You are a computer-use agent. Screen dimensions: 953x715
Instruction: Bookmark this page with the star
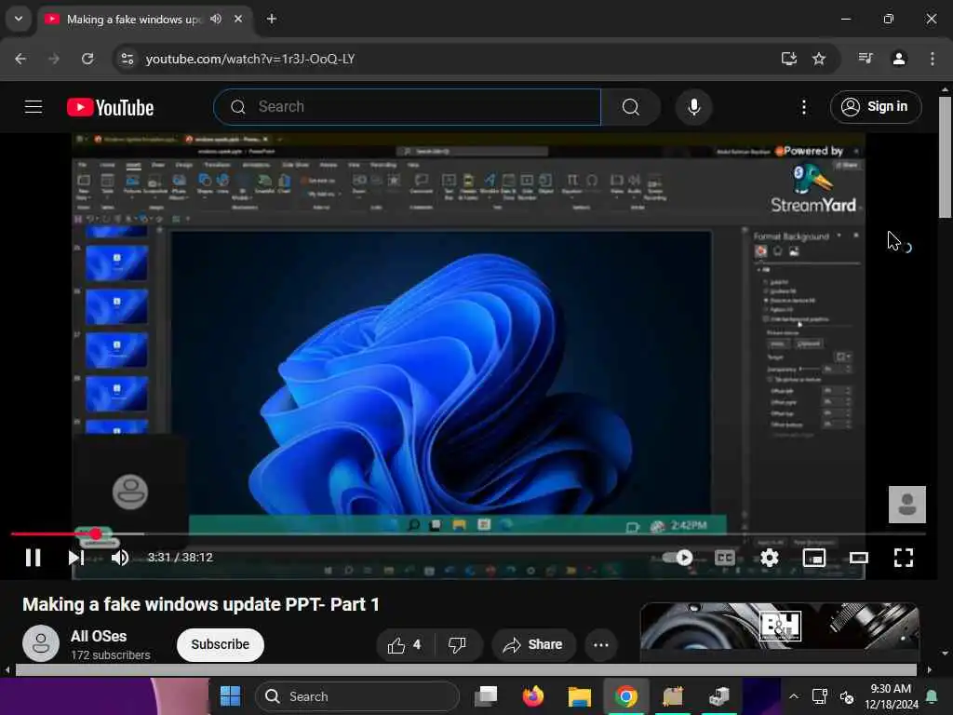[819, 59]
